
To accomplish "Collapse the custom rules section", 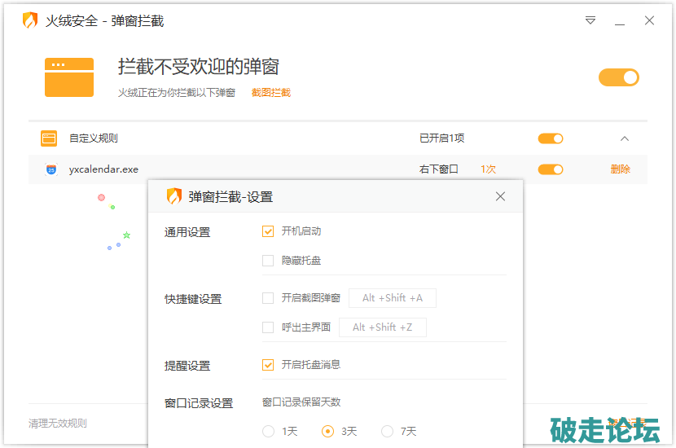I will click(625, 138).
